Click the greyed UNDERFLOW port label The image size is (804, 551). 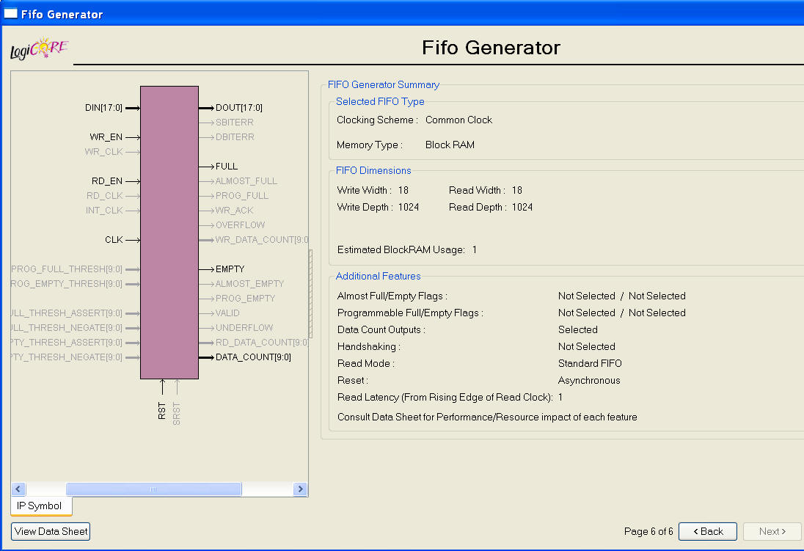click(x=244, y=327)
